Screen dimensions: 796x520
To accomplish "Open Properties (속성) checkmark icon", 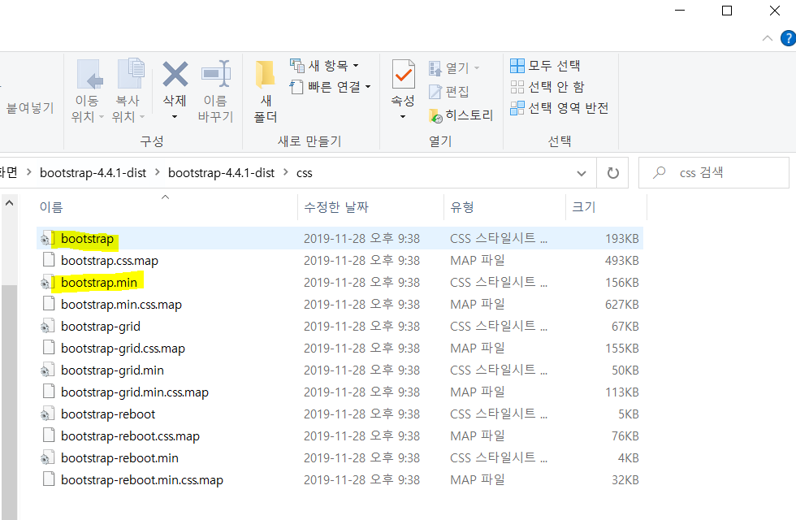I will [x=403, y=75].
